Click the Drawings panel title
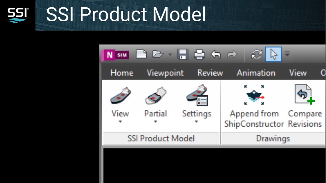This screenshot has width=326, height=183. tap(273, 139)
